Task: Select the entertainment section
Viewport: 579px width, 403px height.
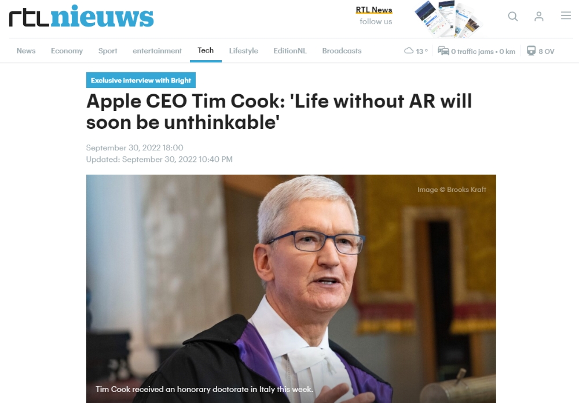Action: point(157,51)
